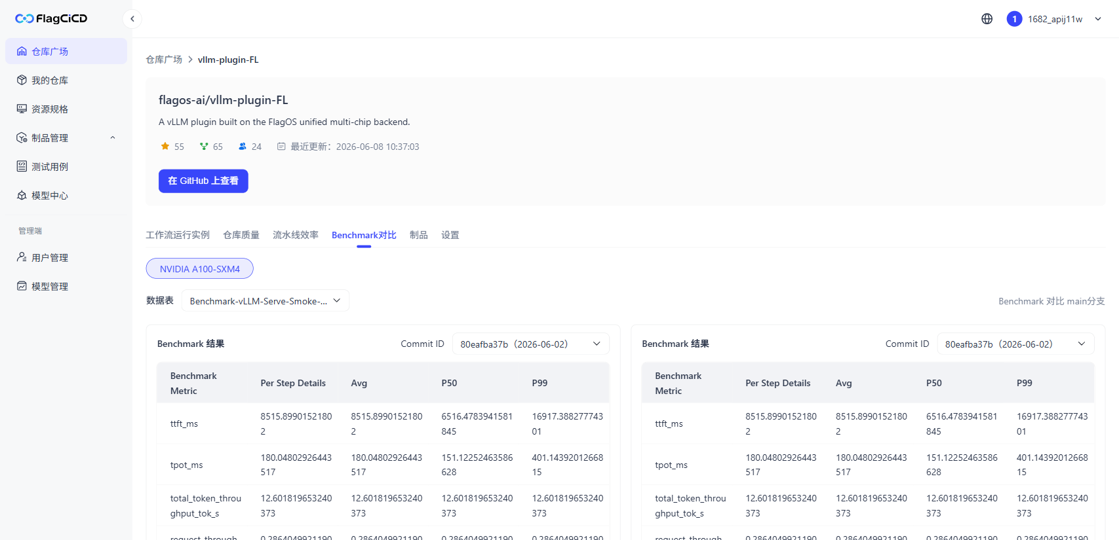Click the 模型中心 icon
1119x540 pixels.
22,195
